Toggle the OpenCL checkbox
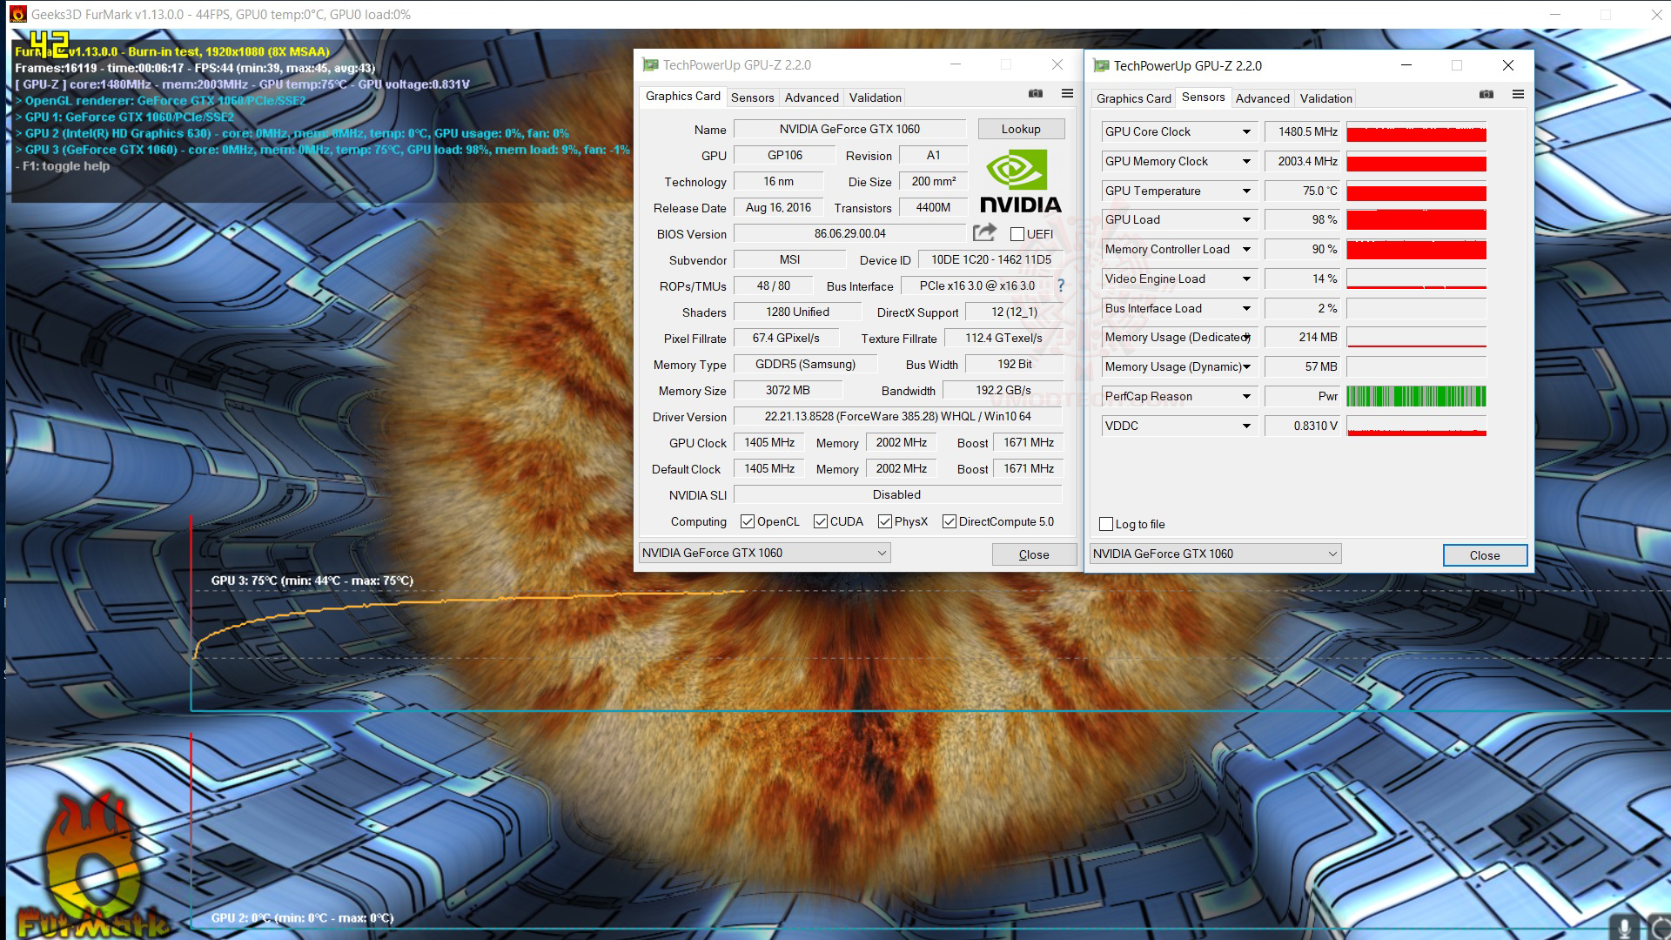The width and height of the screenshot is (1671, 940). click(747, 521)
